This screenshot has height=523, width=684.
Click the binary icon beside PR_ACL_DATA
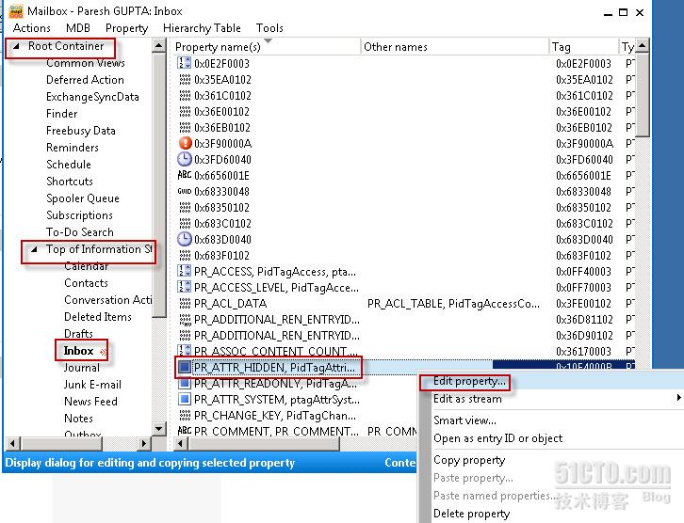(x=185, y=303)
